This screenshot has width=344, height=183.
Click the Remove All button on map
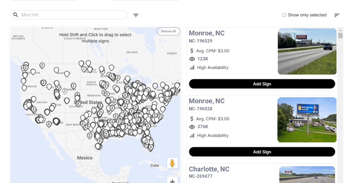(168, 31)
